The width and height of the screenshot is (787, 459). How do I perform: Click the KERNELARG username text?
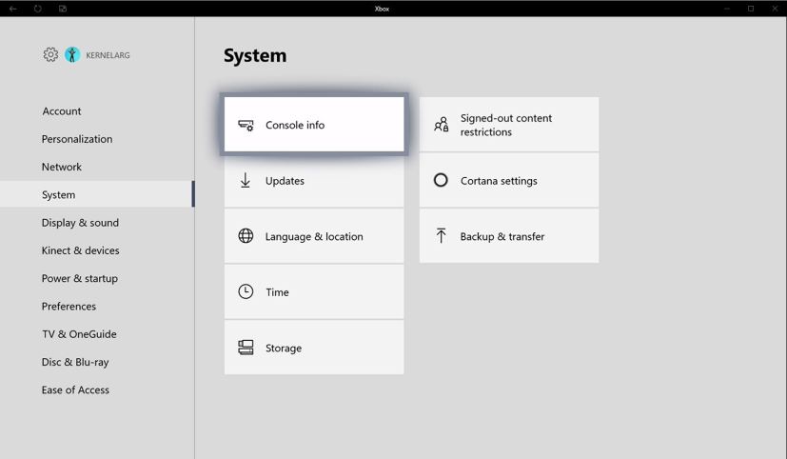coord(108,55)
